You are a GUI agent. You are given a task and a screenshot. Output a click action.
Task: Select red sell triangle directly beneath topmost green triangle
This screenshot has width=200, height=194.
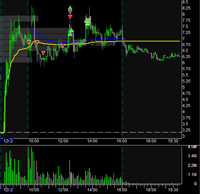tap(70, 12)
